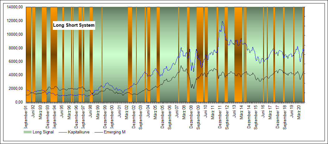This screenshot has width=328, height=144.
Task: Click the 'September 00' x-axis label
Action: [x=112, y=117]
